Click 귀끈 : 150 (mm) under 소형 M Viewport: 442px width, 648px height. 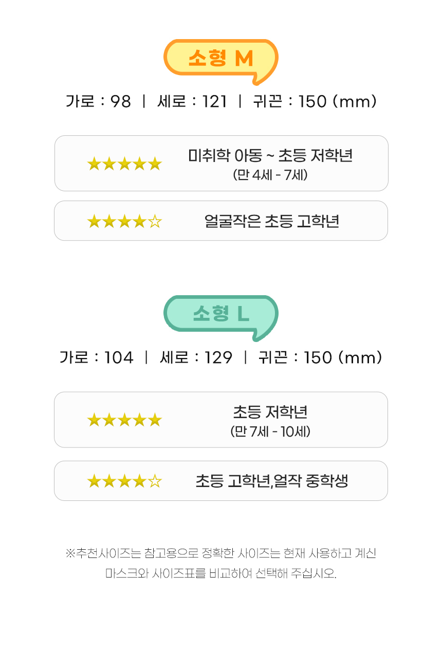[315, 102]
